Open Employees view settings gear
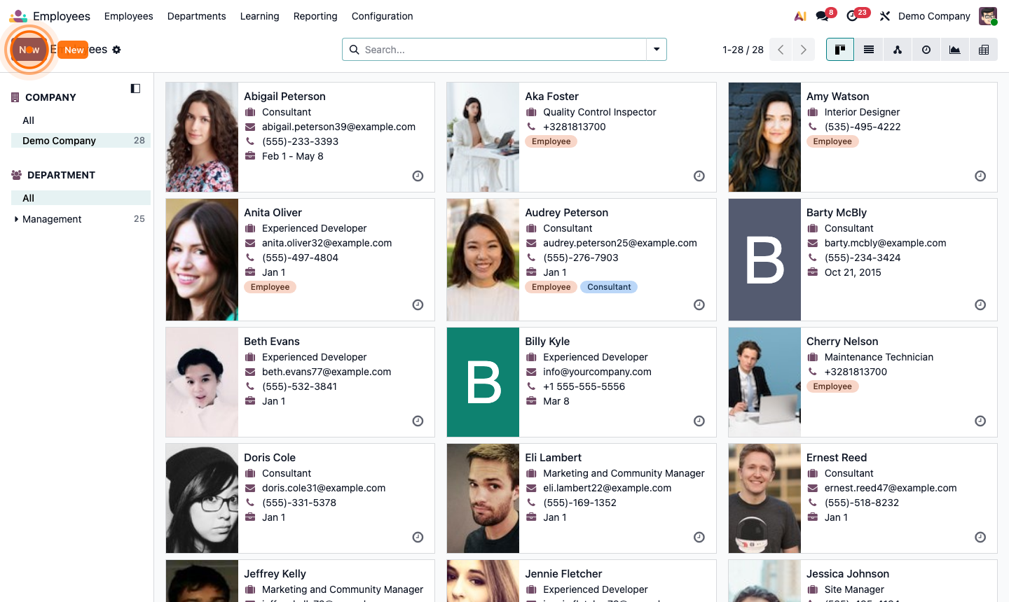The height and width of the screenshot is (602, 1009). click(x=116, y=50)
